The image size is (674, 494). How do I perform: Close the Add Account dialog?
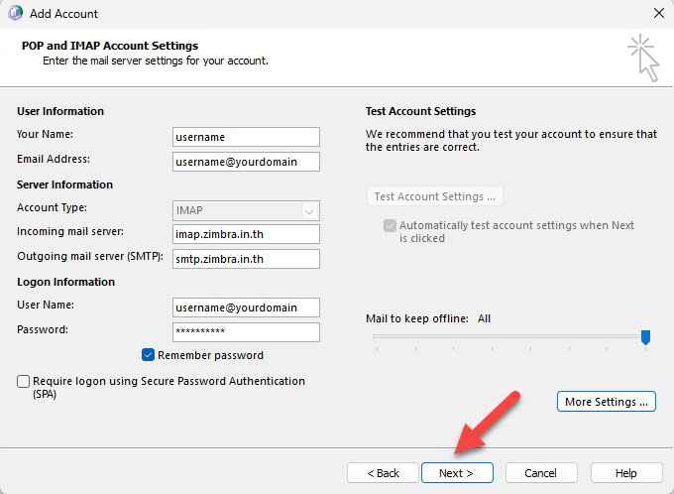click(x=658, y=14)
